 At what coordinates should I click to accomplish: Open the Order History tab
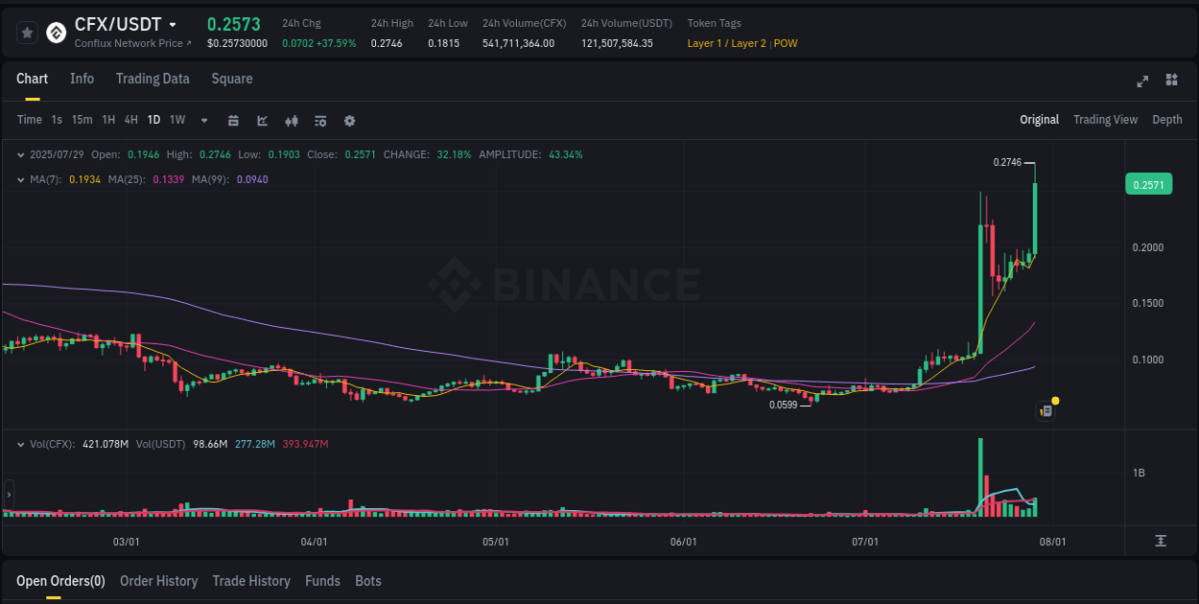coord(158,581)
